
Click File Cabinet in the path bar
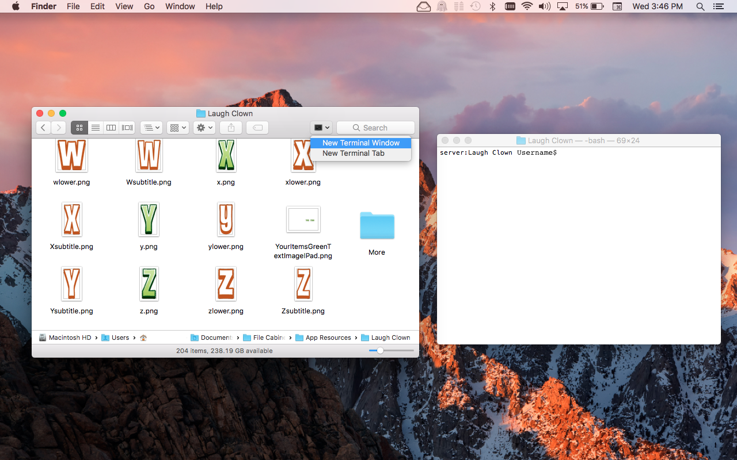pos(264,338)
